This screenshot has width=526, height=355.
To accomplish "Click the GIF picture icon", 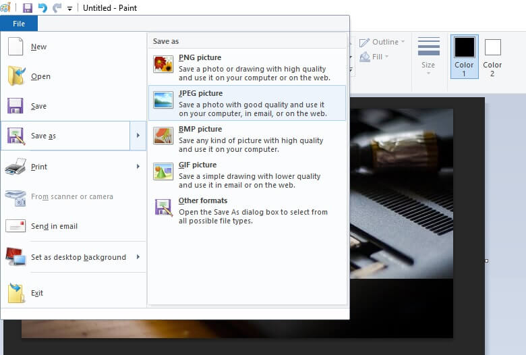I will [x=163, y=171].
